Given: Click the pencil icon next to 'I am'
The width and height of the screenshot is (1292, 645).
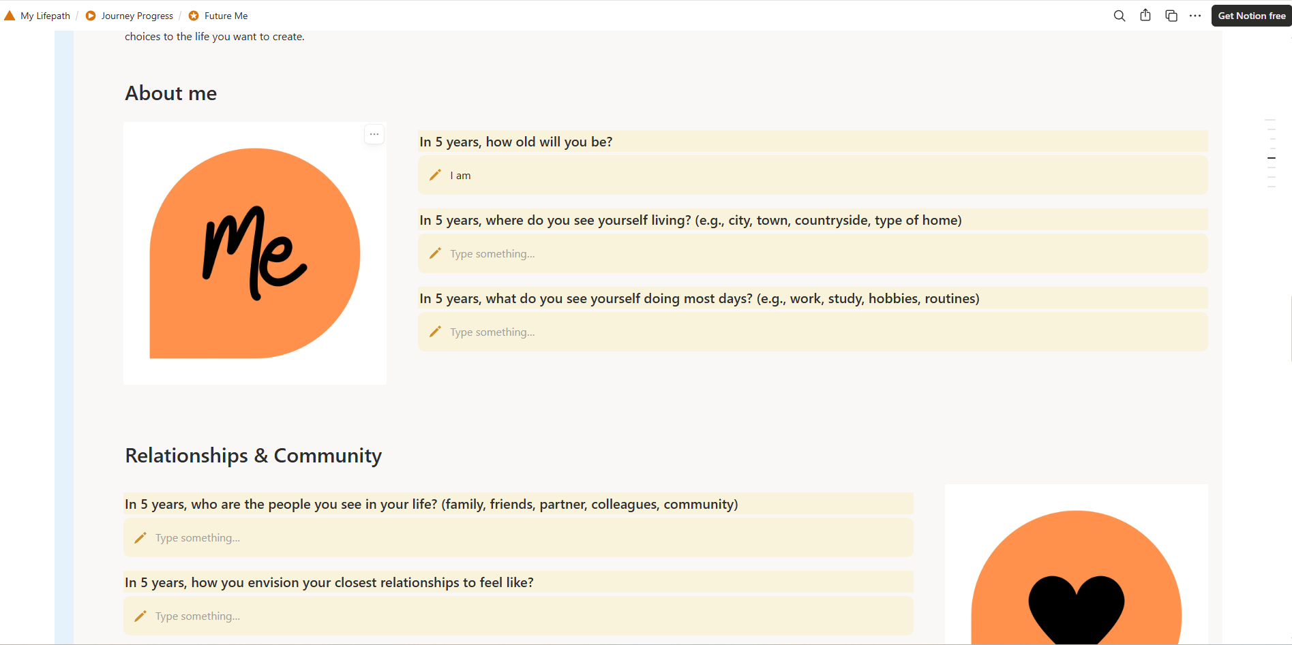Looking at the screenshot, I should (x=435, y=175).
